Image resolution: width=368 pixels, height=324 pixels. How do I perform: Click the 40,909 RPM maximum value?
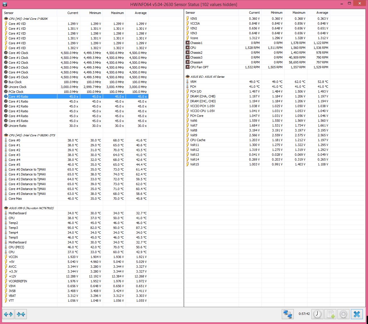pos(297,57)
